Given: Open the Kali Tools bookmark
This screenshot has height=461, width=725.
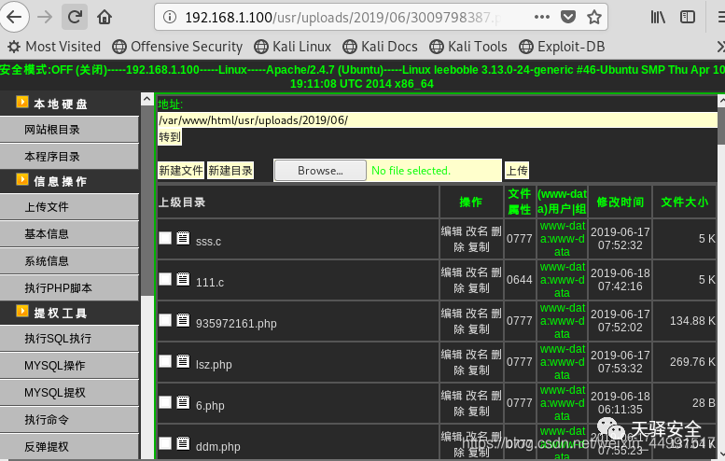Looking at the screenshot, I should click(468, 47).
